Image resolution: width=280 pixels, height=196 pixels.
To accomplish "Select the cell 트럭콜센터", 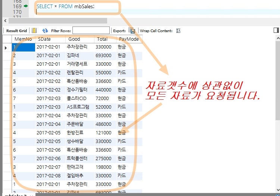I will 80,158.
